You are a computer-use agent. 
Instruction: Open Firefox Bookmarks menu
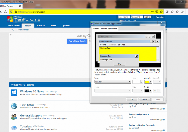pos(16,2)
